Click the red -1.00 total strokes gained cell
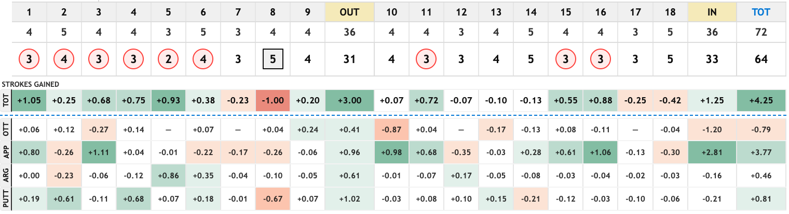 273,101
